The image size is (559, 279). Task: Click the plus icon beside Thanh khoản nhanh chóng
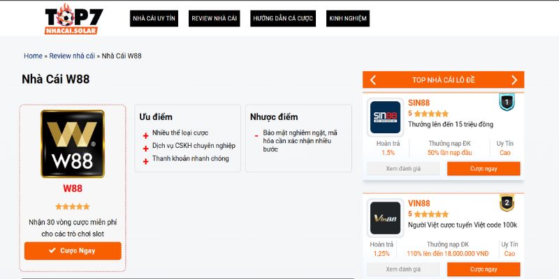pos(145,161)
